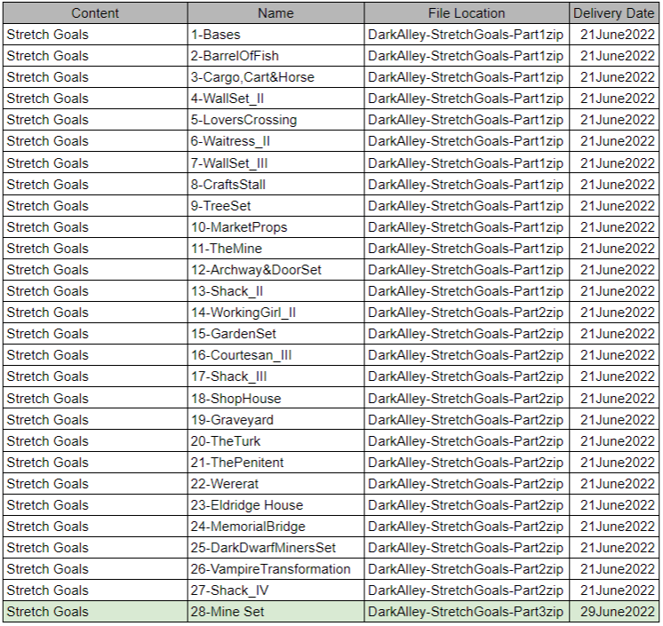Select the 1-Bases name cell

(276, 35)
